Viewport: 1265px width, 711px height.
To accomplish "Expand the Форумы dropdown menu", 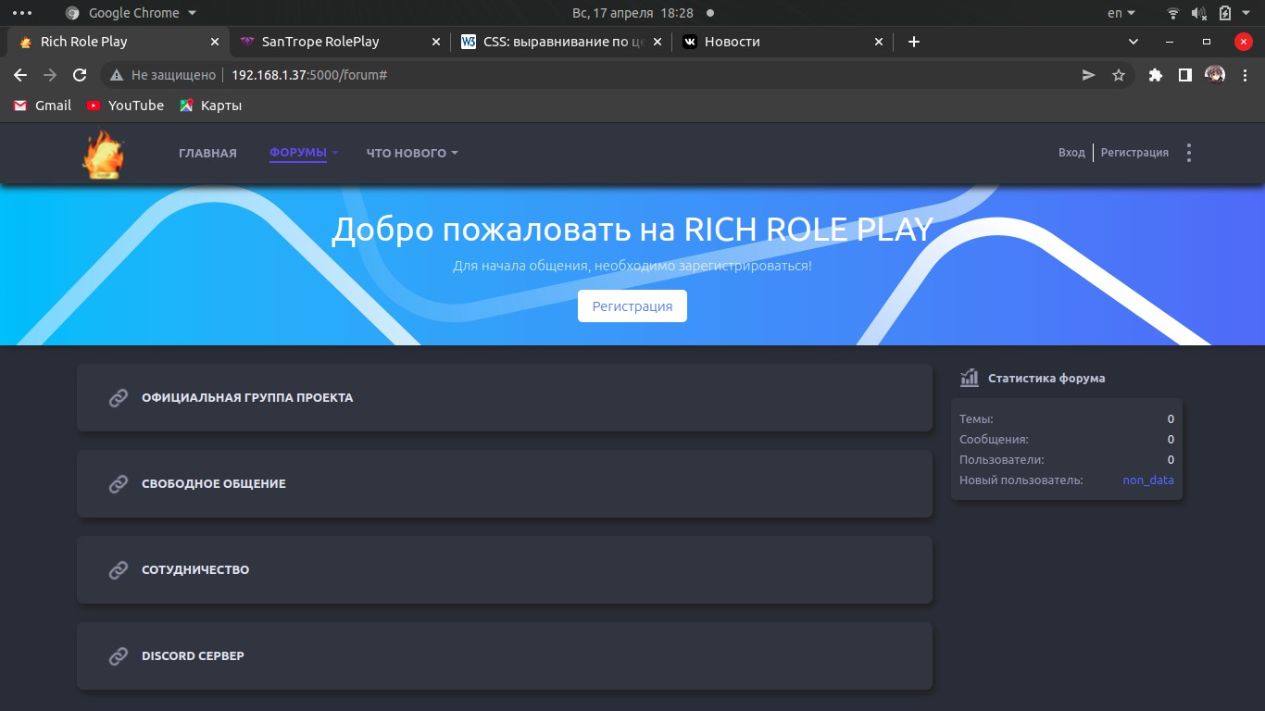I will [305, 153].
